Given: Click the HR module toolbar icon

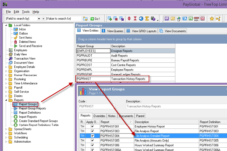Looking at the screenshot, I should (167, 19).
